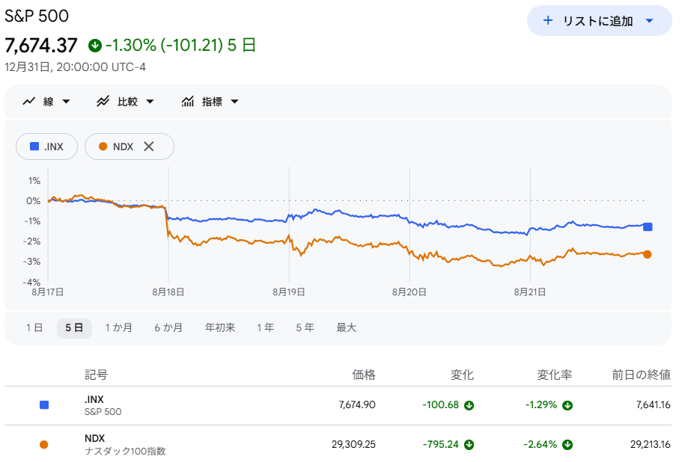Click the orange end marker on NDX line
The image size is (688, 462).
[x=647, y=254]
